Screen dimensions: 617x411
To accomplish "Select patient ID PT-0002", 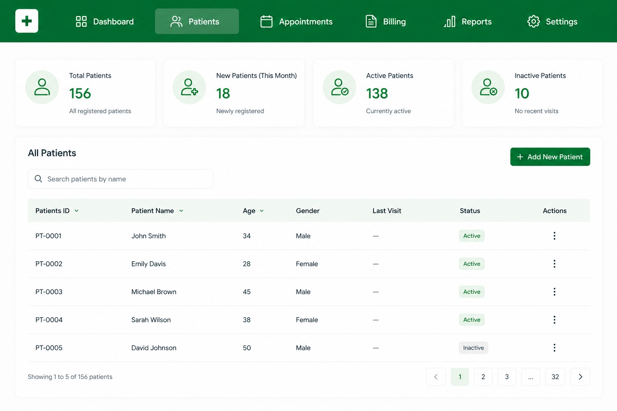I will [49, 264].
